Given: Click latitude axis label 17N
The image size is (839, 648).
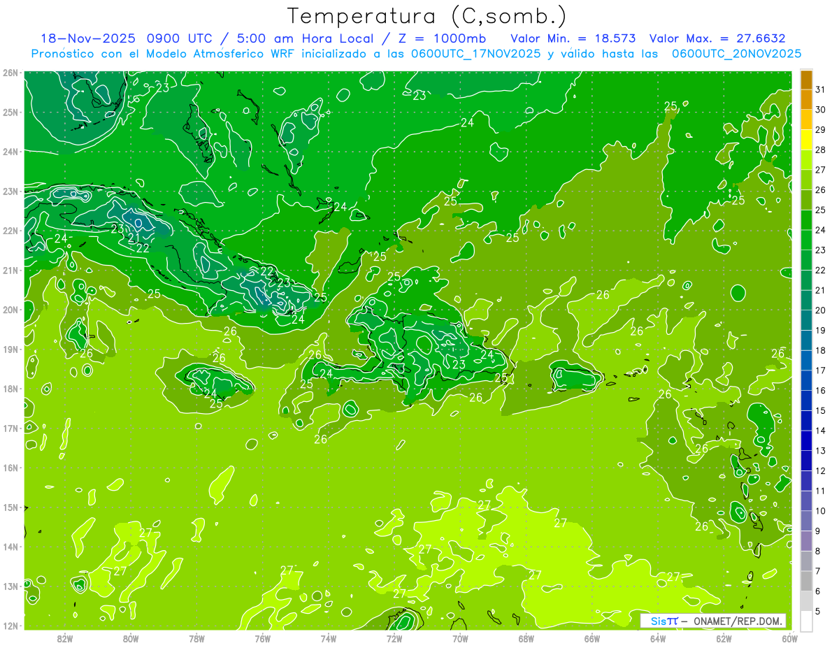Looking at the screenshot, I should (x=10, y=429).
